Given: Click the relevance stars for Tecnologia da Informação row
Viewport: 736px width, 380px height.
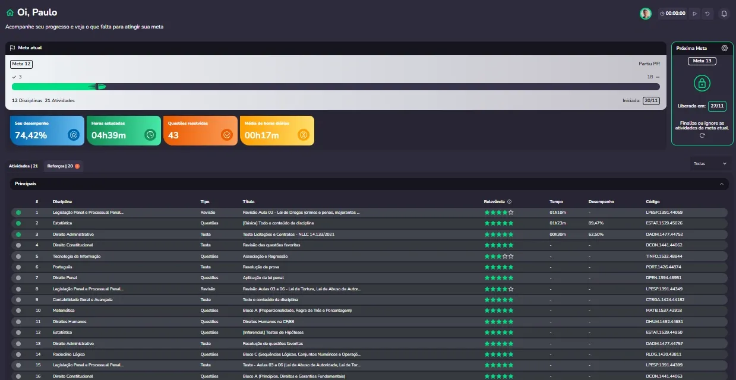Looking at the screenshot, I should [499, 256].
